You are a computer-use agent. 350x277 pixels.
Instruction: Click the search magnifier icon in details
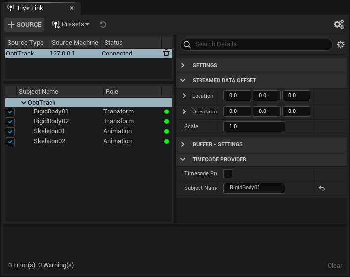coord(187,45)
